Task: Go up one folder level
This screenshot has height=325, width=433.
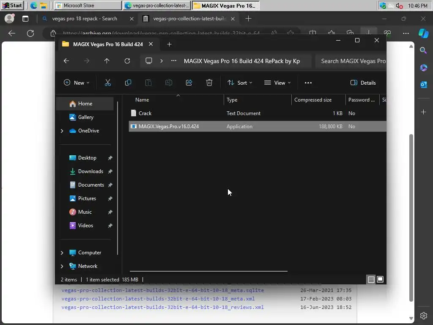Action: point(107,61)
